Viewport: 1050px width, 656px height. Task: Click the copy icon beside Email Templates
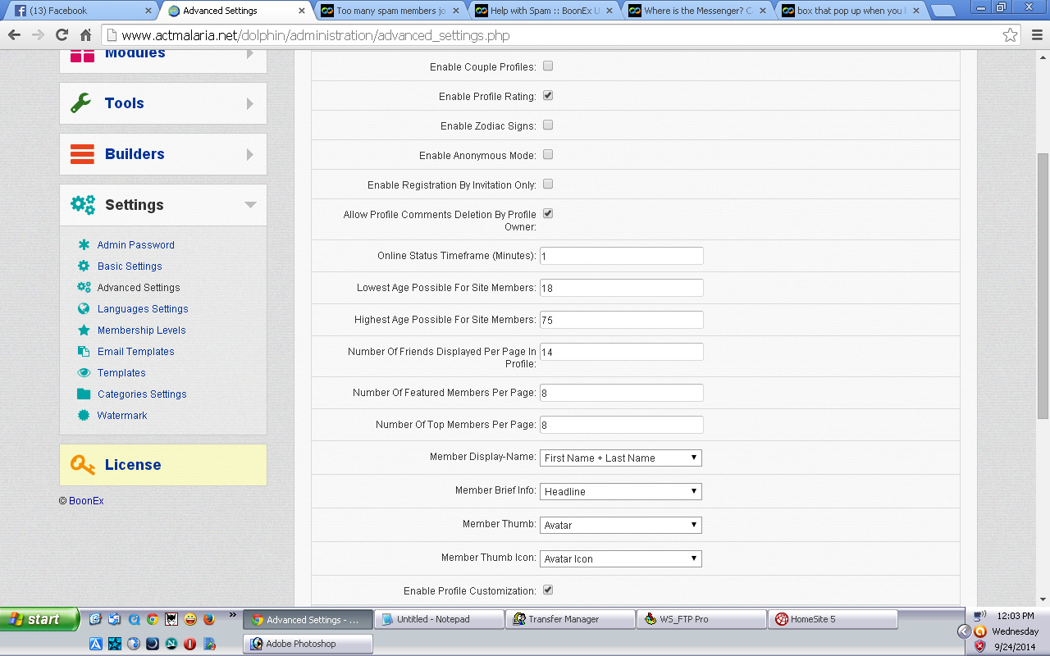[x=84, y=352]
